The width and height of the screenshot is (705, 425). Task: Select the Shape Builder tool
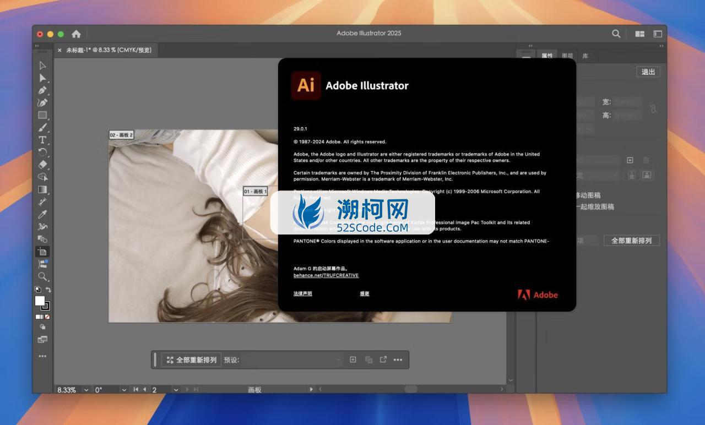[x=42, y=177]
